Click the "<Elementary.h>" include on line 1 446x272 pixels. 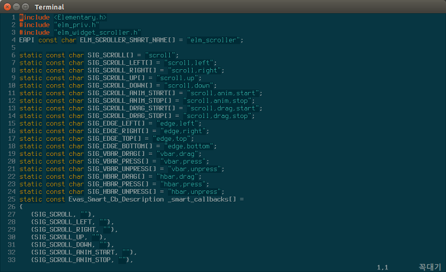point(80,18)
